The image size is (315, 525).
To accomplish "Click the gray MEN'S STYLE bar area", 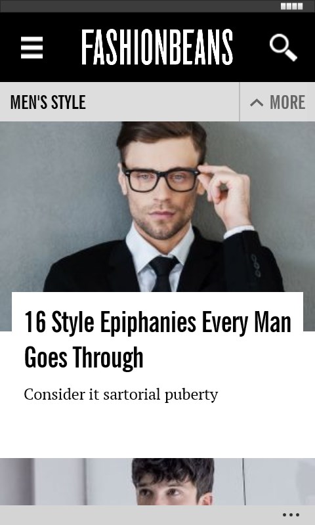I will tap(161, 102).
